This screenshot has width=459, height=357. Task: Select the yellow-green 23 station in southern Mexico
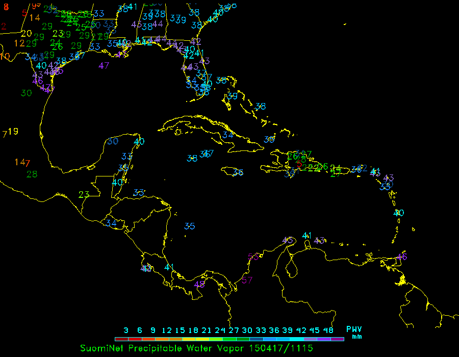click(84, 194)
